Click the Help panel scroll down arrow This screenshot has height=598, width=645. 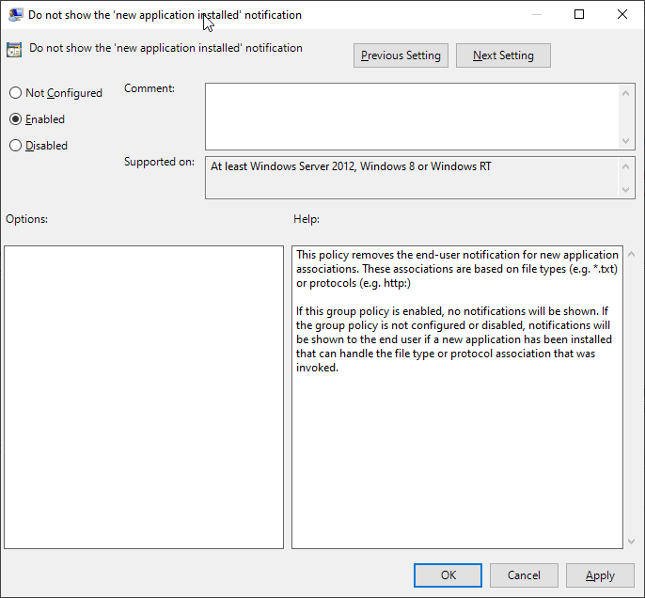coord(630,541)
